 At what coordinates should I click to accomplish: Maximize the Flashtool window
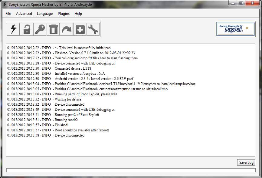tap(241, 3)
